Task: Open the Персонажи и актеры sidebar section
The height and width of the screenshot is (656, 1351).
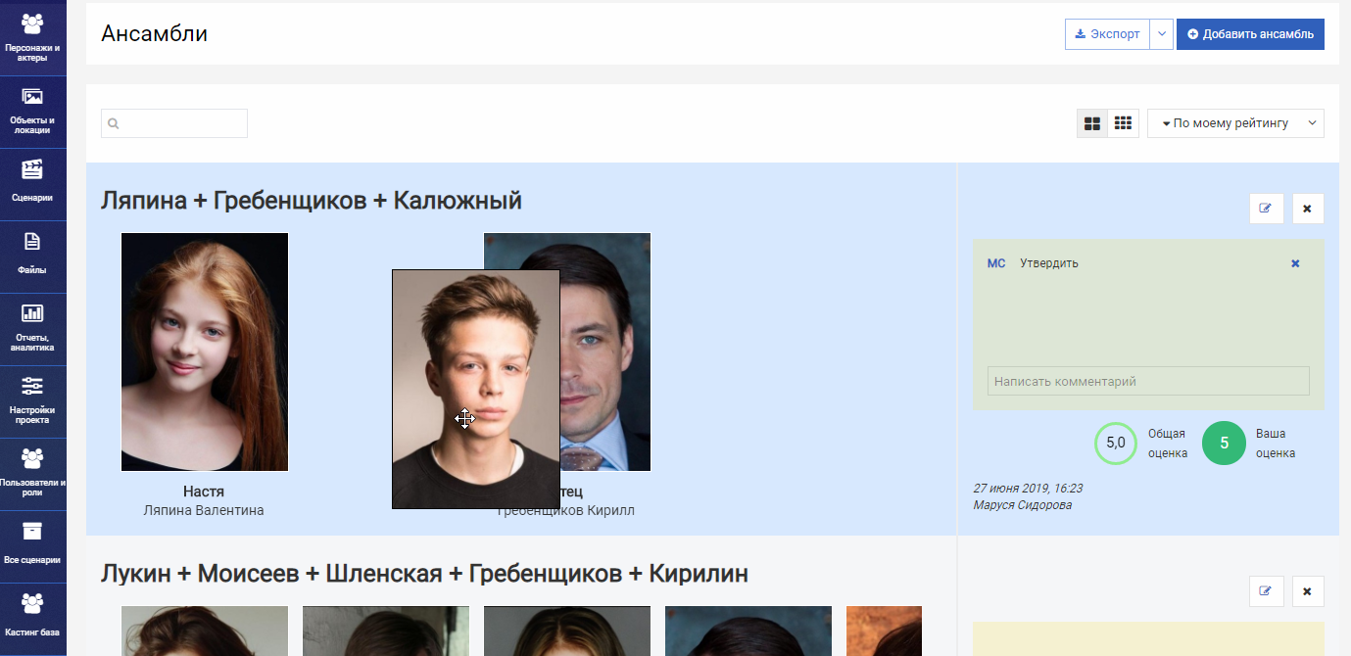Action: click(32, 38)
